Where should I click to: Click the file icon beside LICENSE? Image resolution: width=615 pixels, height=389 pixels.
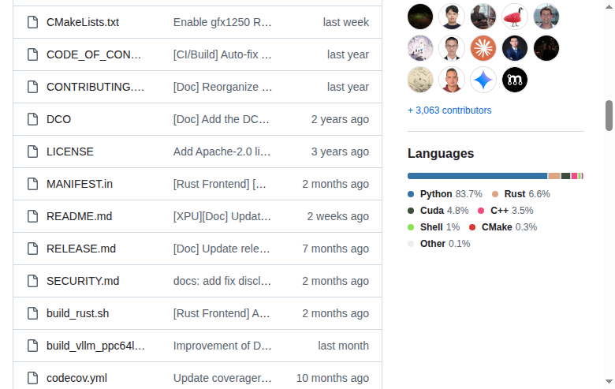(32, 151)
